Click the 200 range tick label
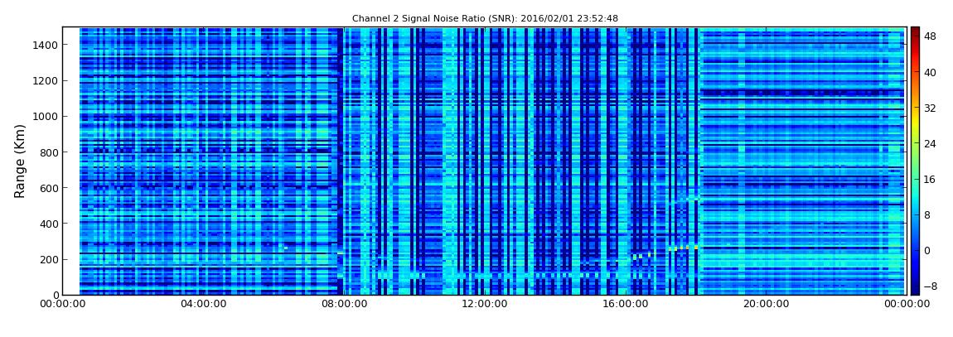 pyautogui.click(x=49, y=260)
